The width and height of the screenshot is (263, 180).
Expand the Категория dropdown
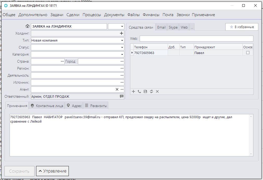(122, 55)
